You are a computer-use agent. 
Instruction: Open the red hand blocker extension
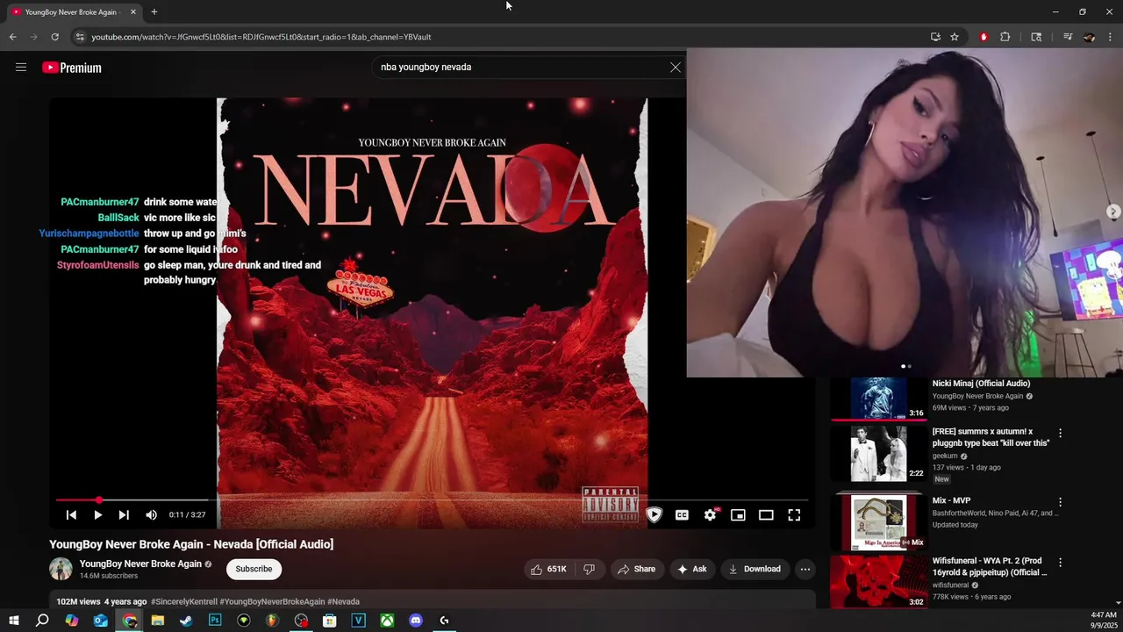[984, 37]
